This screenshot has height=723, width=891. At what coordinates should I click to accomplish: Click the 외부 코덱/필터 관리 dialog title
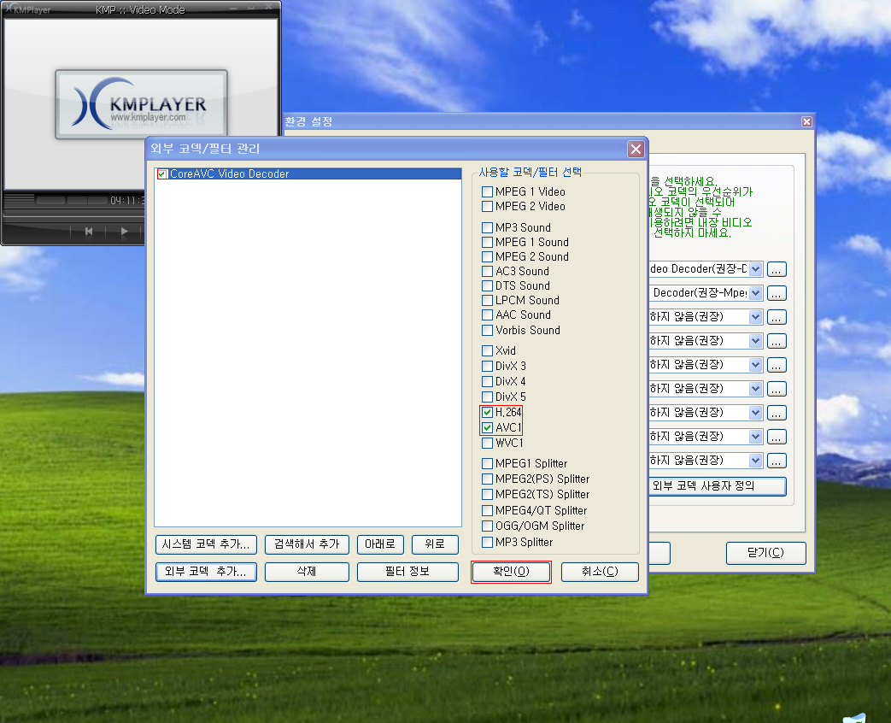(x=205, y=149)
